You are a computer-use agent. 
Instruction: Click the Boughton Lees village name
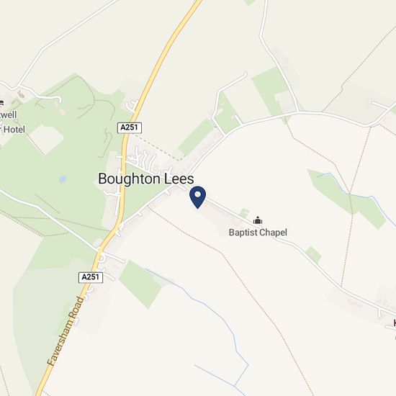(x=146, y=179)
